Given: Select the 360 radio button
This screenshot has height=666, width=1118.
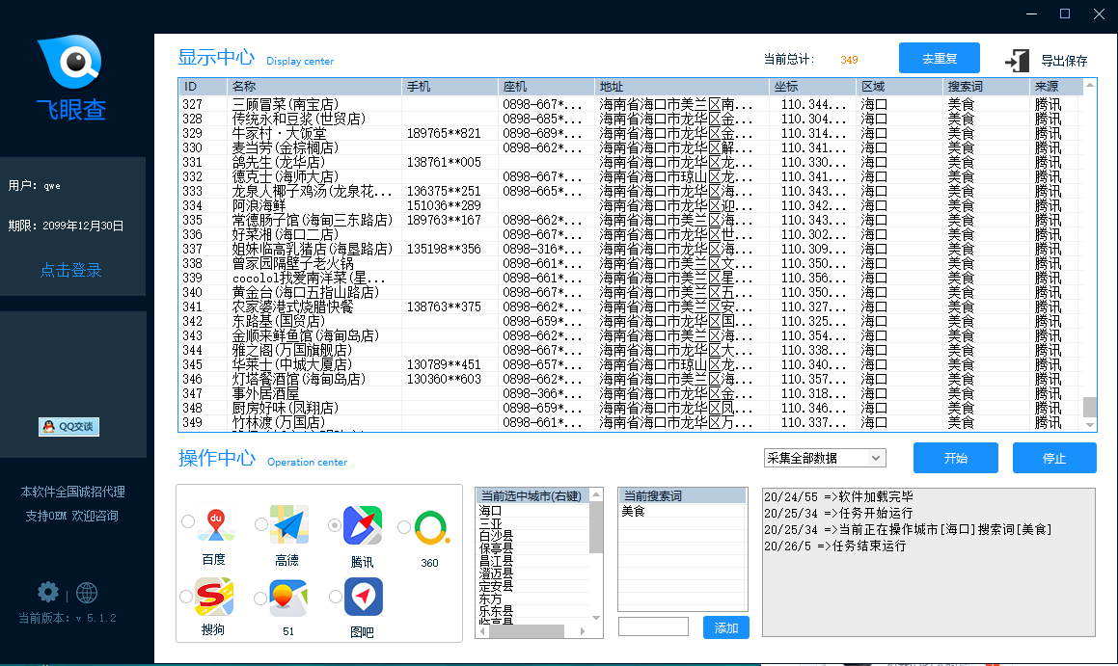Looking at the screenshot, I should coord(403,527).
